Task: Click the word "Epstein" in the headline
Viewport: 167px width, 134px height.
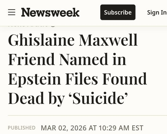Action: click(x=34, y=79)
